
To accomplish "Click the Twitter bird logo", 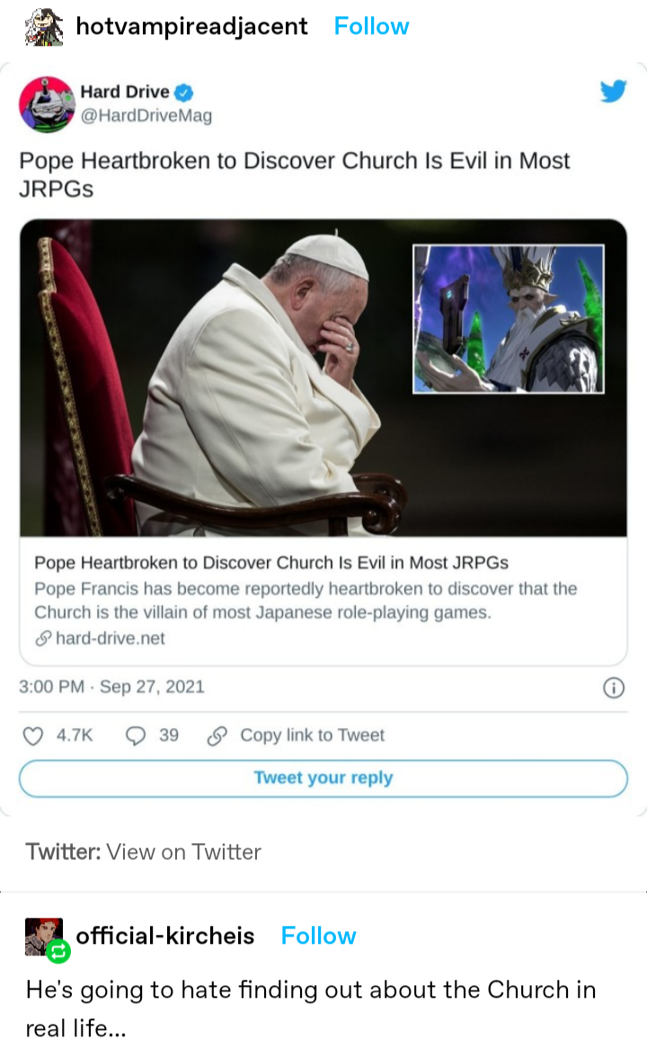I will [613, 91].
